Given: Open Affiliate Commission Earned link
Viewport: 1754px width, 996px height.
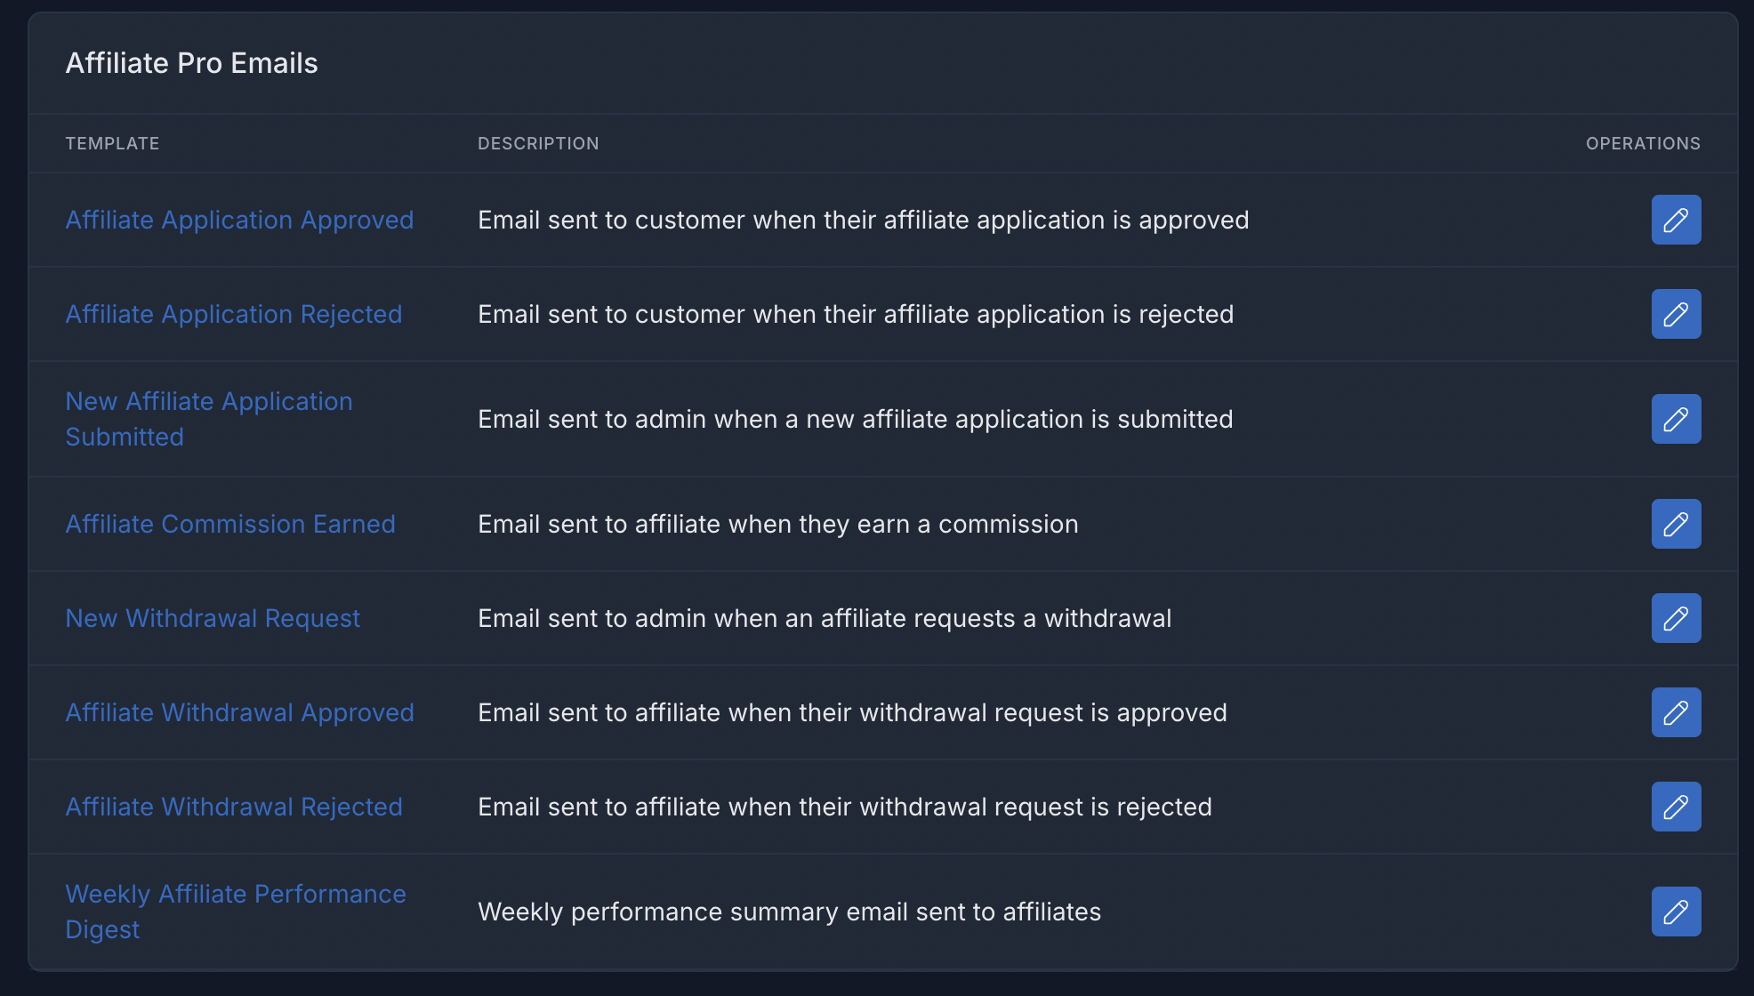Looking at the screenshot, I should [230, 524].
